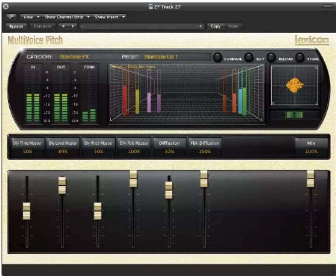Go to next preset arrow

coord(73,26)
